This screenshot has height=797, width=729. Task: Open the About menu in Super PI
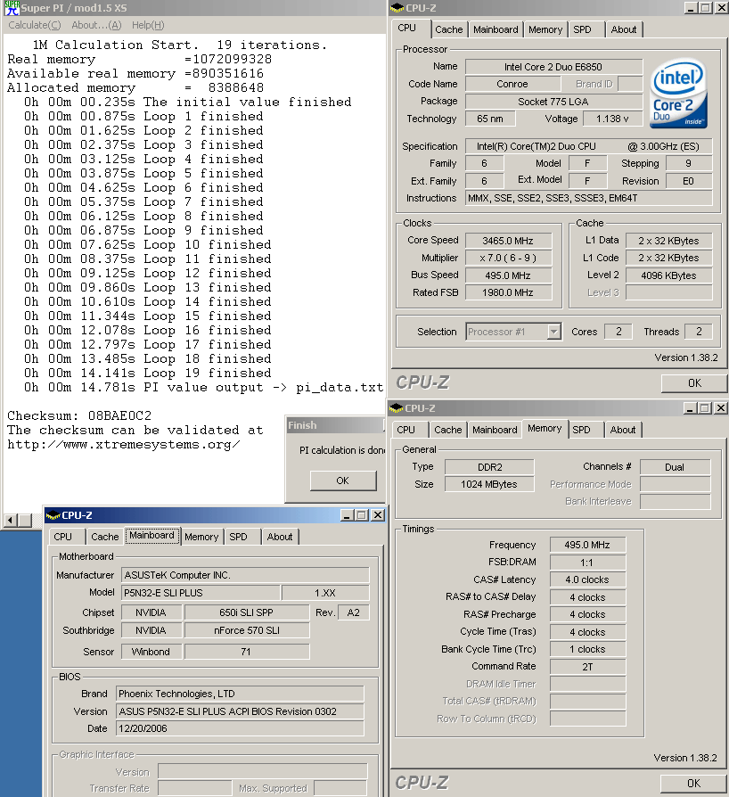96,25
